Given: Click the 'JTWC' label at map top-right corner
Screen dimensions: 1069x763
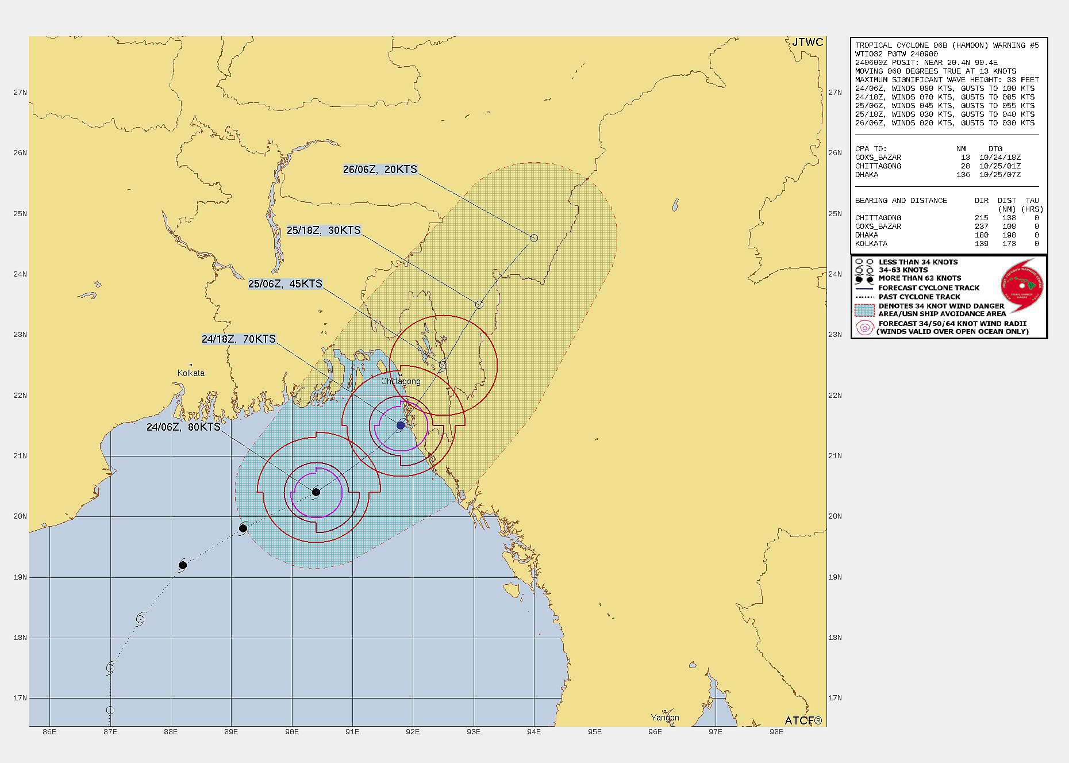Looking at the screenshot, I should tap(807, 42).
